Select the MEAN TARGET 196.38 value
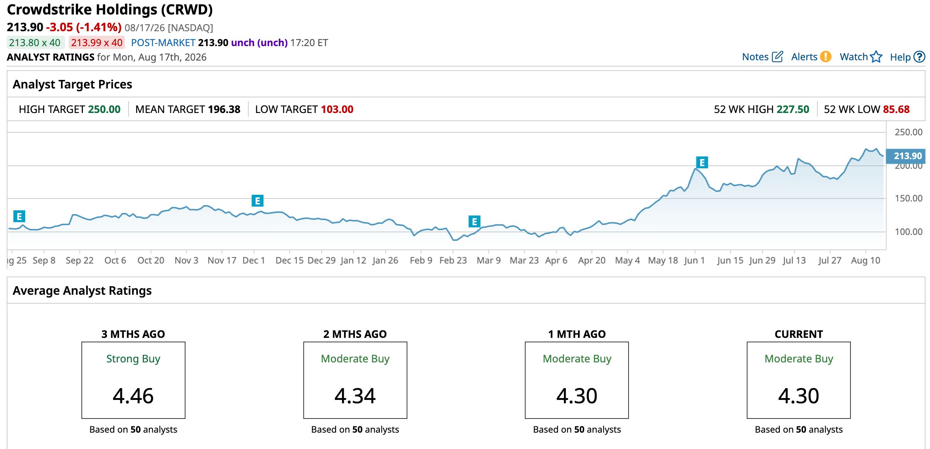This screenshot has width=930, height=449. tap(224, 109)
